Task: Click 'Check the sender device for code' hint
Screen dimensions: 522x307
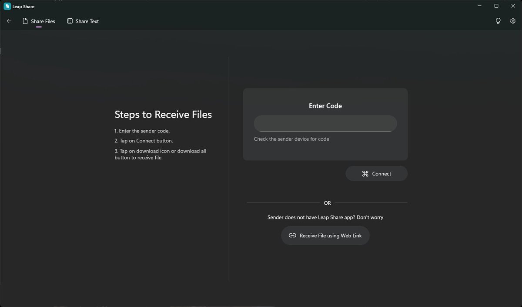Action: point(291,139)
